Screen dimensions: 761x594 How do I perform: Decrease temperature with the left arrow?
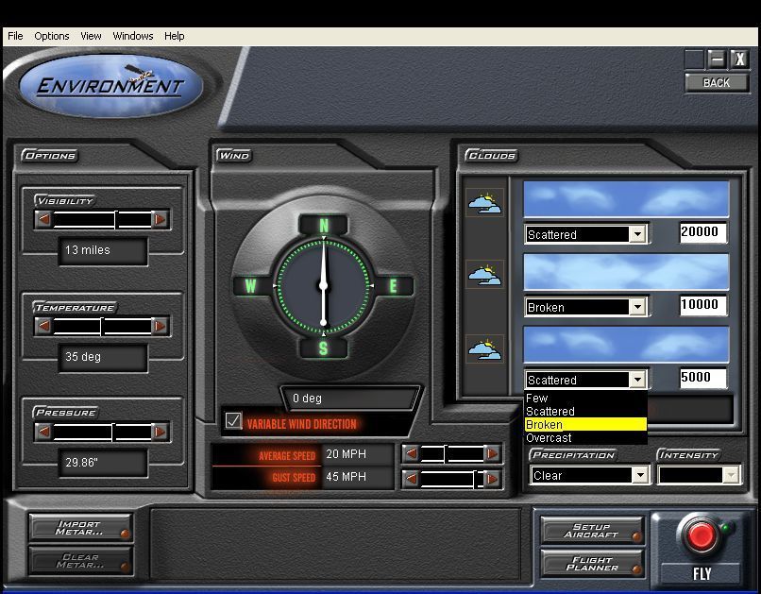(x=43, y=326)
